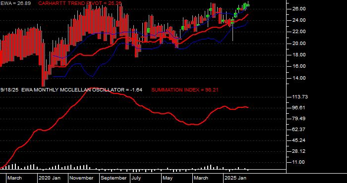The width and height of the screenshot is (347, 183).
Task: Select EWA MONTHLY MCCLELLAN OSCILLATOR = -1.64 text
Action: [82, 90]
